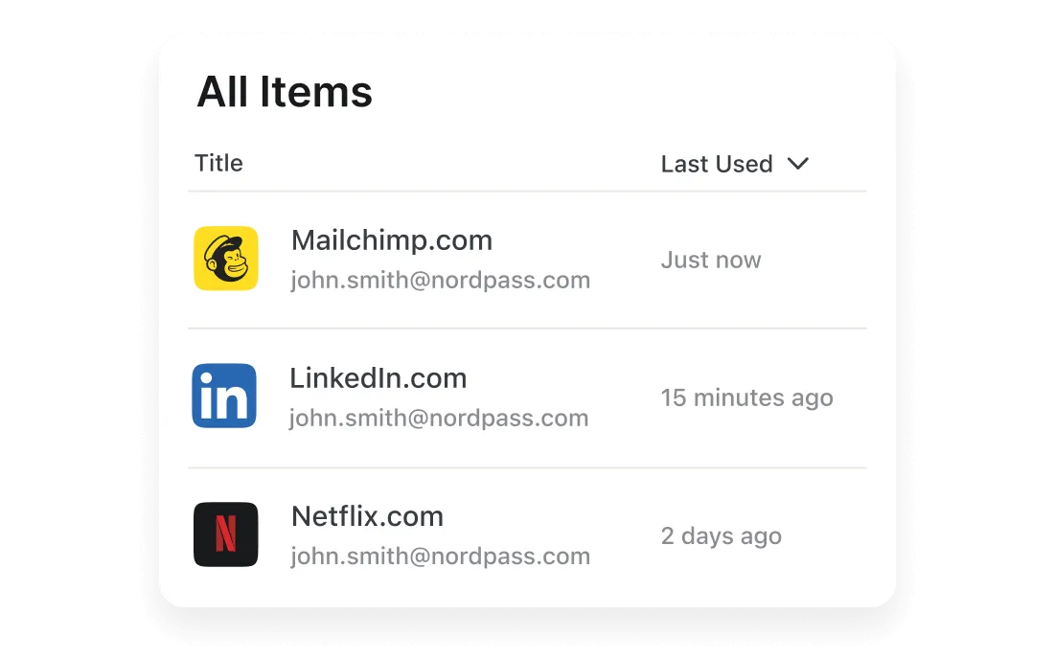Open the Netflix red N icon

click(226, 534)
